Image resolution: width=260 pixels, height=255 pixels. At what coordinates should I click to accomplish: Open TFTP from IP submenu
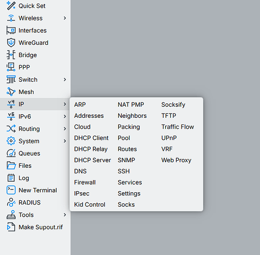(169, 116)
